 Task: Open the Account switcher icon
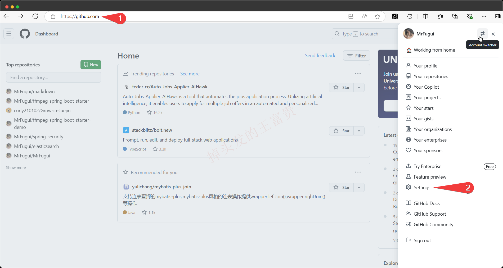[x=483, y=34]
